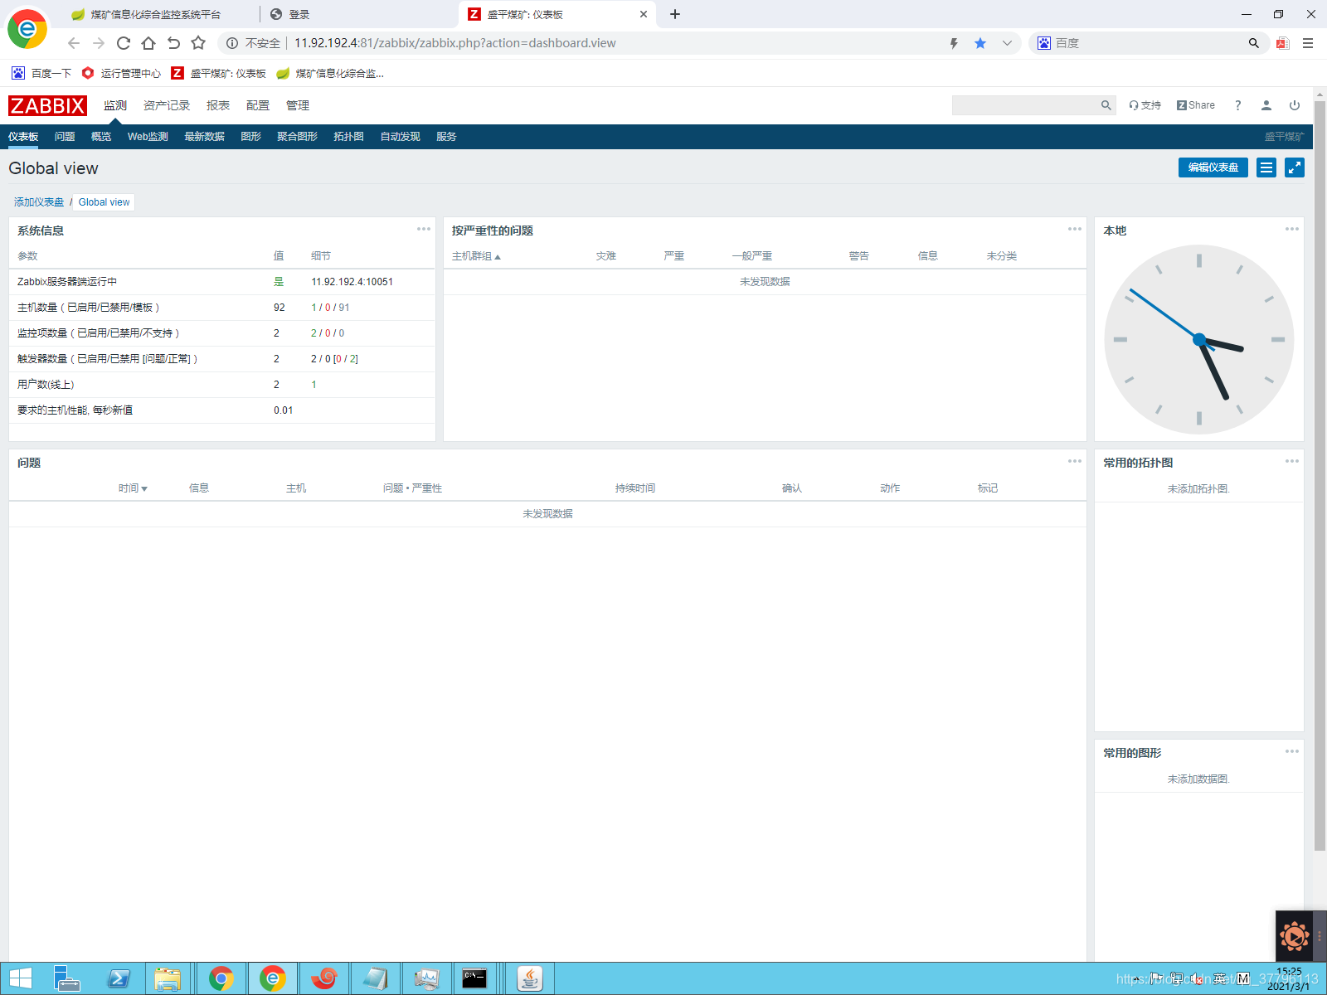Open the 支持 support link
1327x995 pixels.
point(1145,105)
